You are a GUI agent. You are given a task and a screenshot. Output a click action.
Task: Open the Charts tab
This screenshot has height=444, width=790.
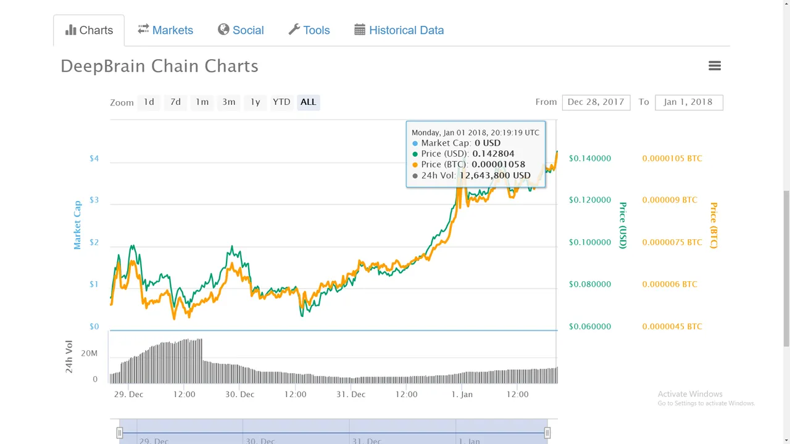[x=89, y=30]
